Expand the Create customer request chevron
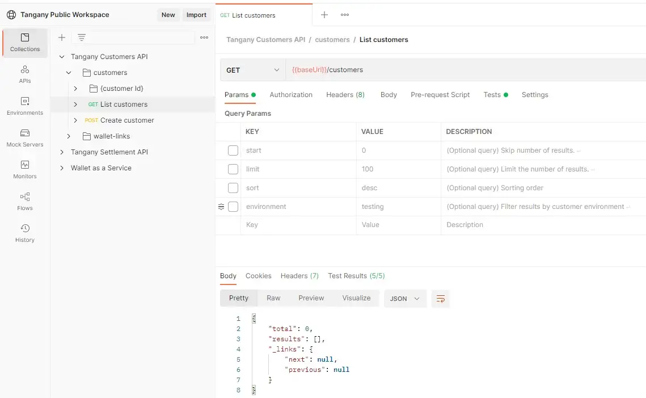This screenshot has width=646, height=398. pos(75,120)
